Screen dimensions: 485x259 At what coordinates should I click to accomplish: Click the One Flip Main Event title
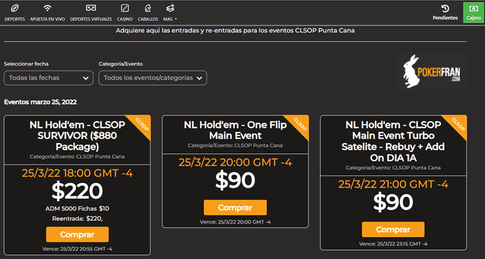235,130
